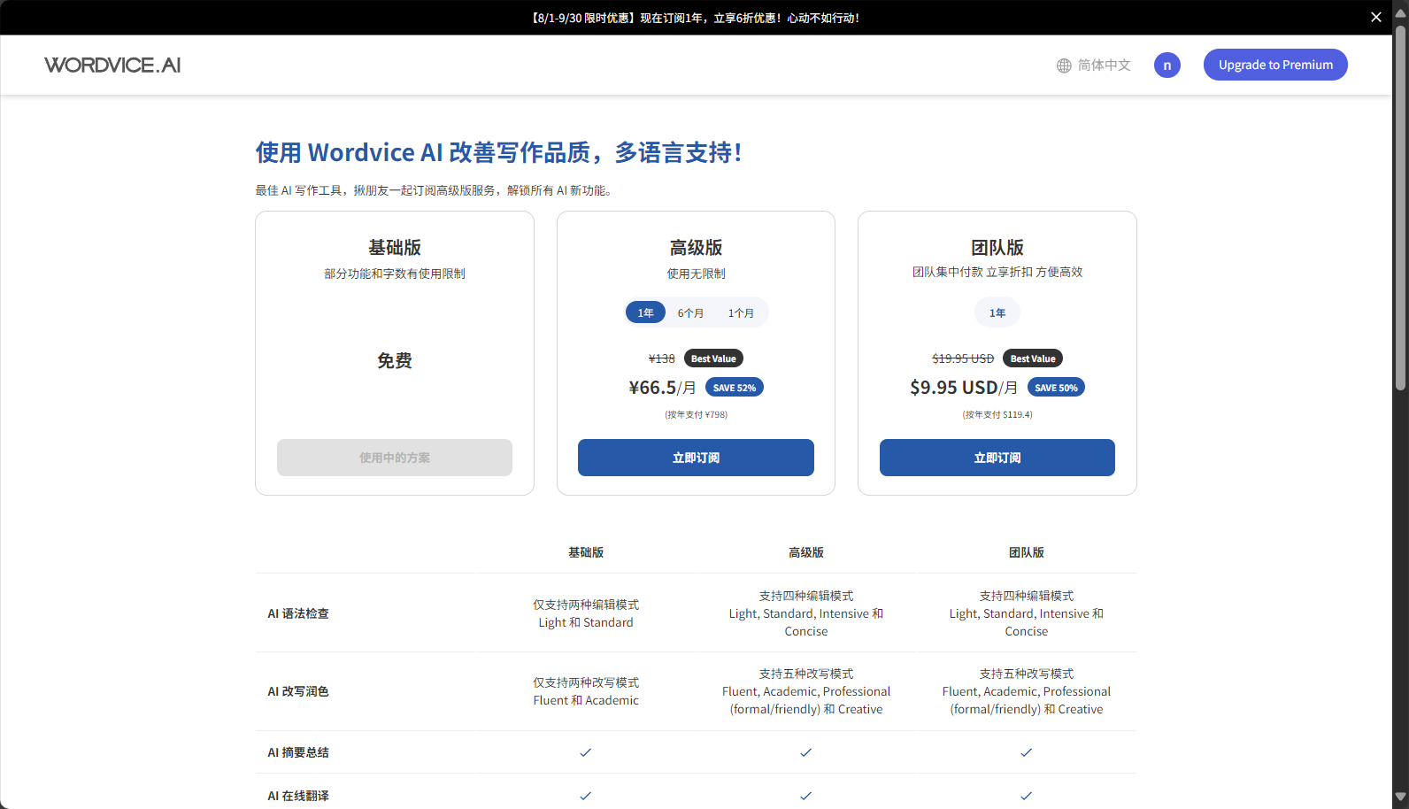The height and width of the screenshot is (809, 1409).
Task: Click the (按年支付 ¥798) note
Action: tap(696, 414)
